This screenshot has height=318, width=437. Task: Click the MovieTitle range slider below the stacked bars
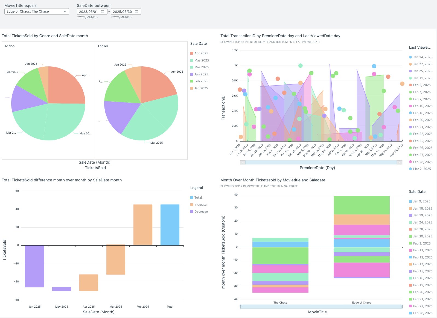(321, 307)
